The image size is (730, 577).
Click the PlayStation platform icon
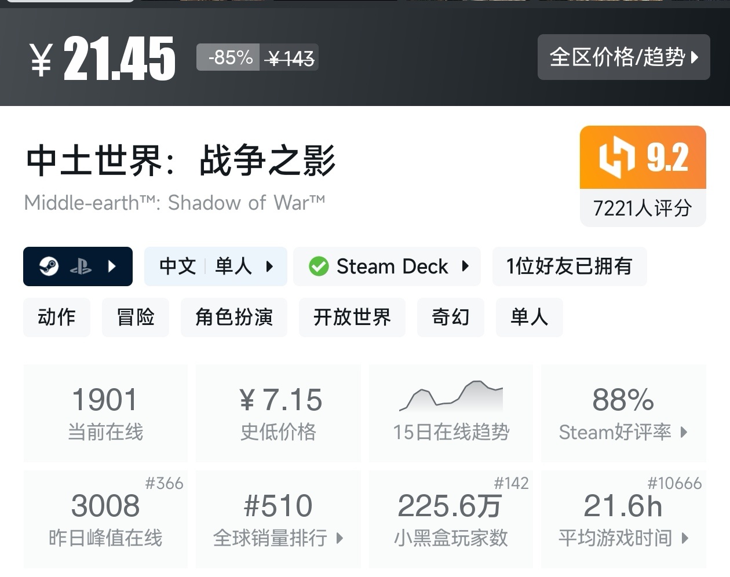pyautogui.click(x=81, y=266)
